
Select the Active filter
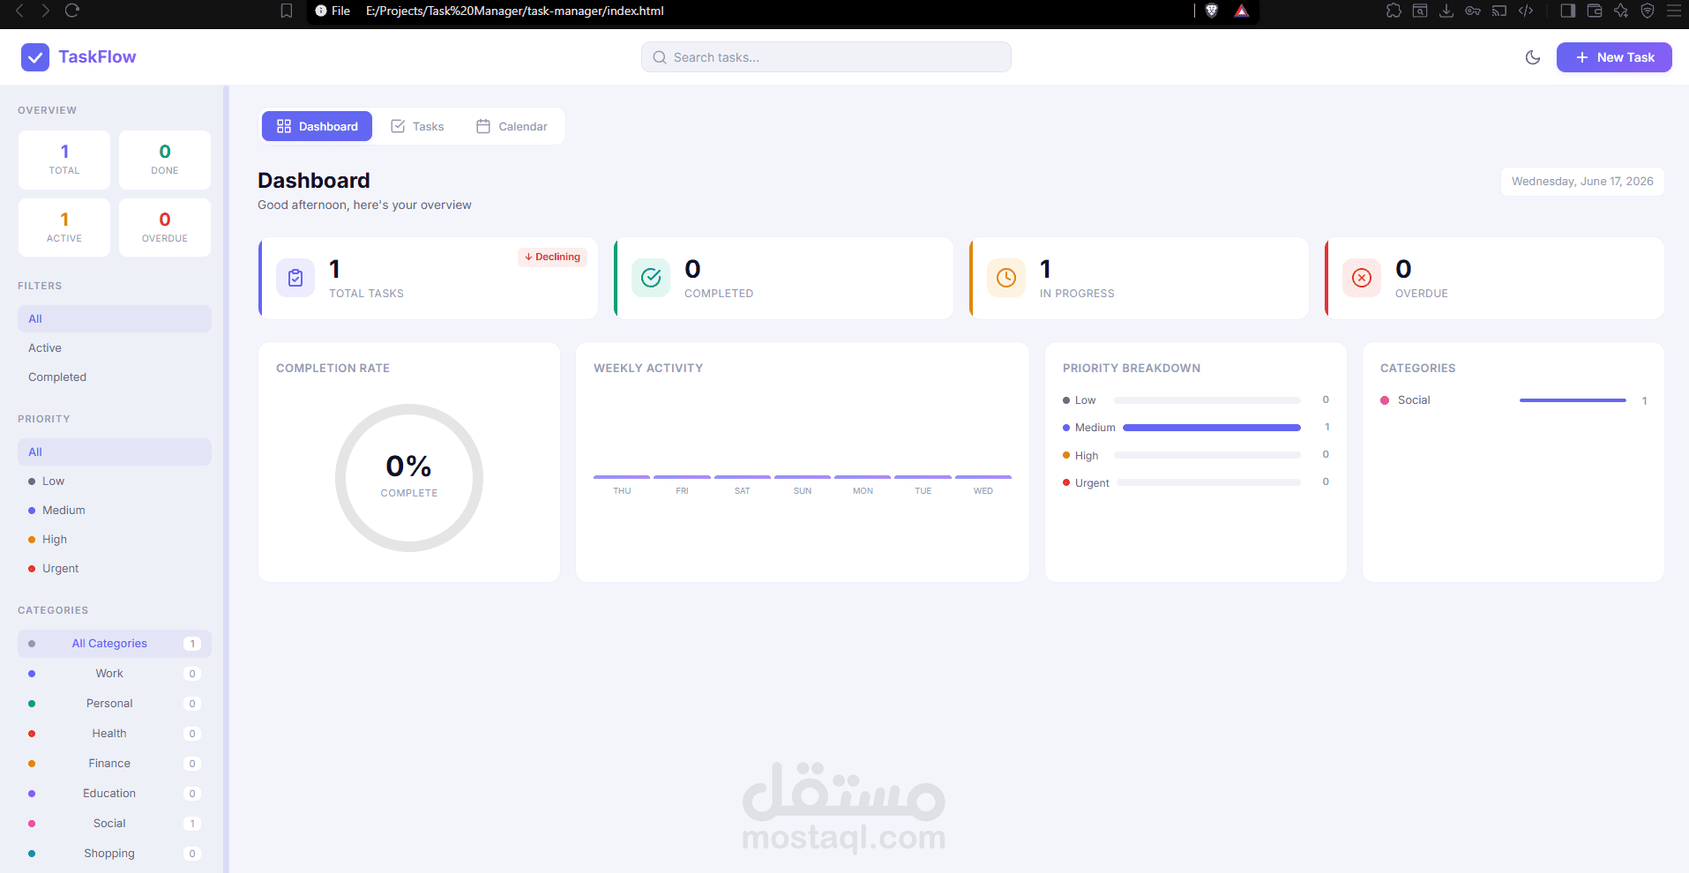(115, 347)
